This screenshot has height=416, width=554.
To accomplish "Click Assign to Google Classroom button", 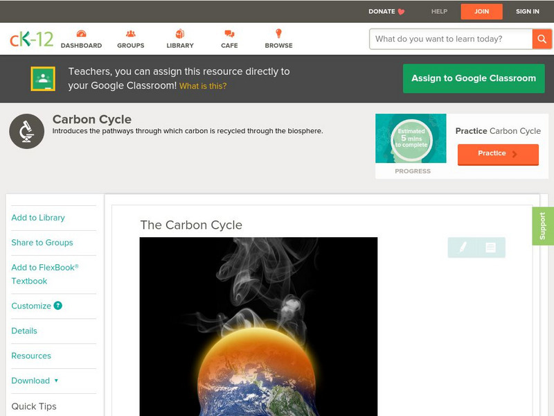I will click(x=474, y=78).
